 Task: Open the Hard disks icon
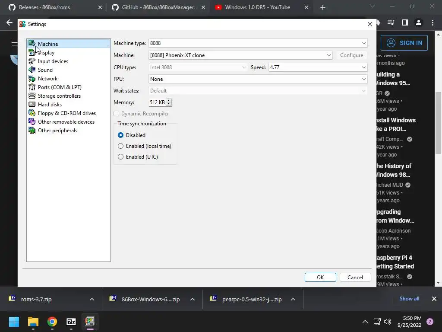[x=32, y=105]
